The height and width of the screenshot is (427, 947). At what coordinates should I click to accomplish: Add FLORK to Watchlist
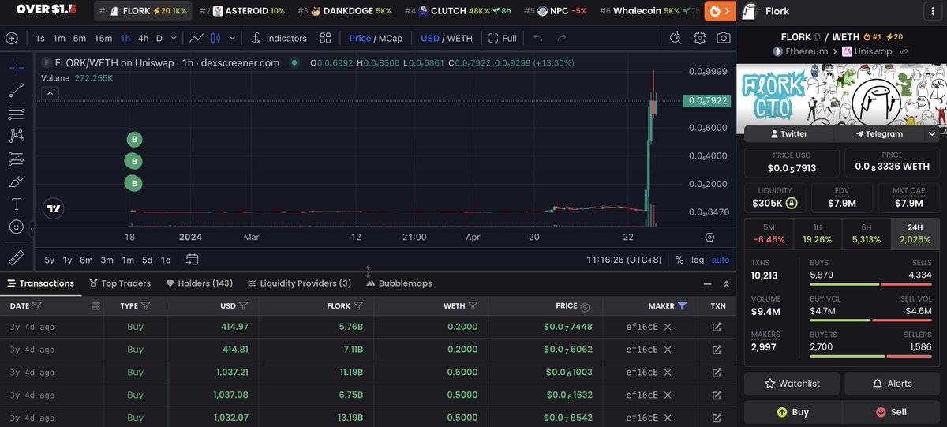point(792,384)
